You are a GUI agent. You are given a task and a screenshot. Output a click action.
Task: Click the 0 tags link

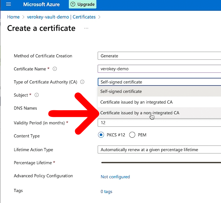point(106,192)
